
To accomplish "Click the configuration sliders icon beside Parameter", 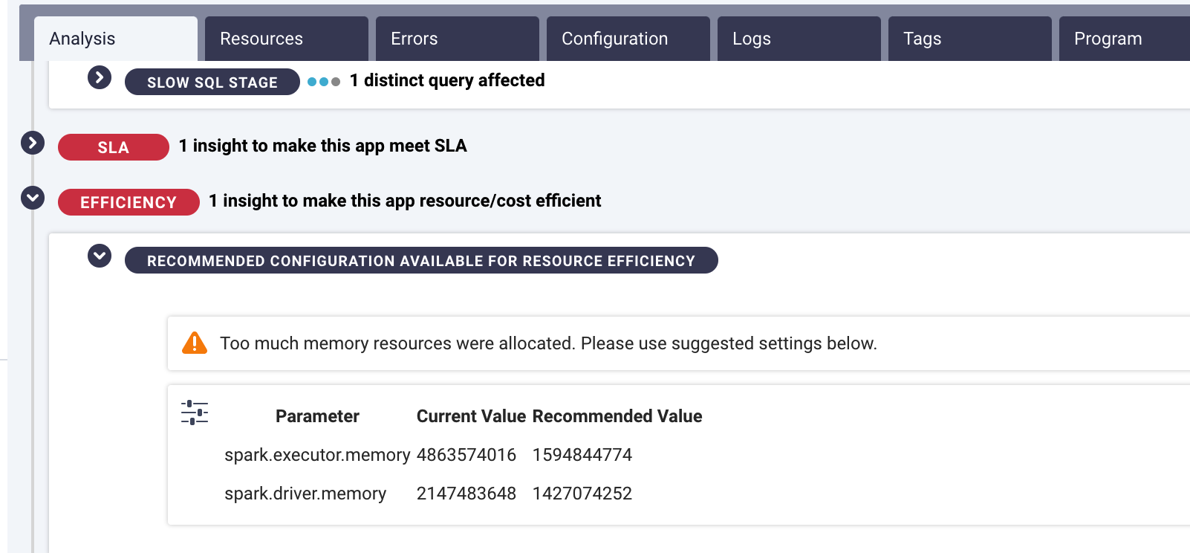I will tap(195, 413).
